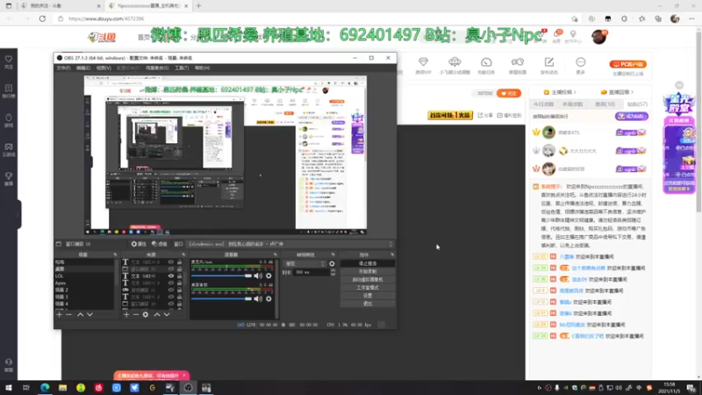
Task: Adjust the 麦克风/Aux volume slider
Action: [222, 276]
